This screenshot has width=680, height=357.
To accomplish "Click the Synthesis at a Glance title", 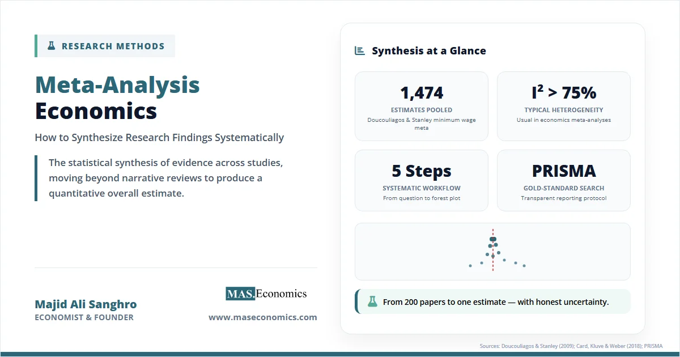I will tap(429, 50).
